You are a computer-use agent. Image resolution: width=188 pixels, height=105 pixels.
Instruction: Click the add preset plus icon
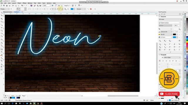pyautogui.click(x=11, y=9)
